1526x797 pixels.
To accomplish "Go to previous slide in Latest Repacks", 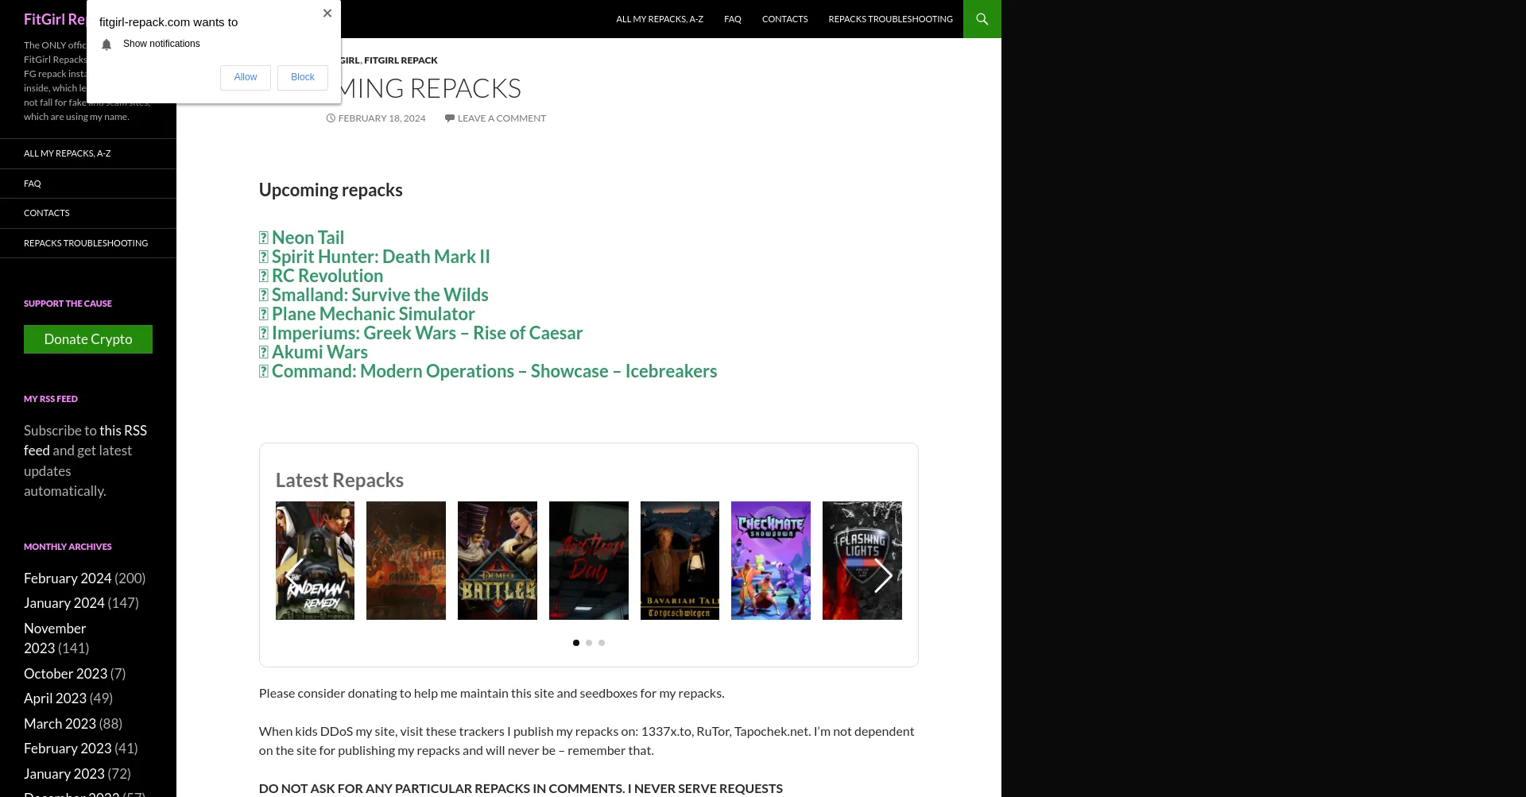I will 294,575.
